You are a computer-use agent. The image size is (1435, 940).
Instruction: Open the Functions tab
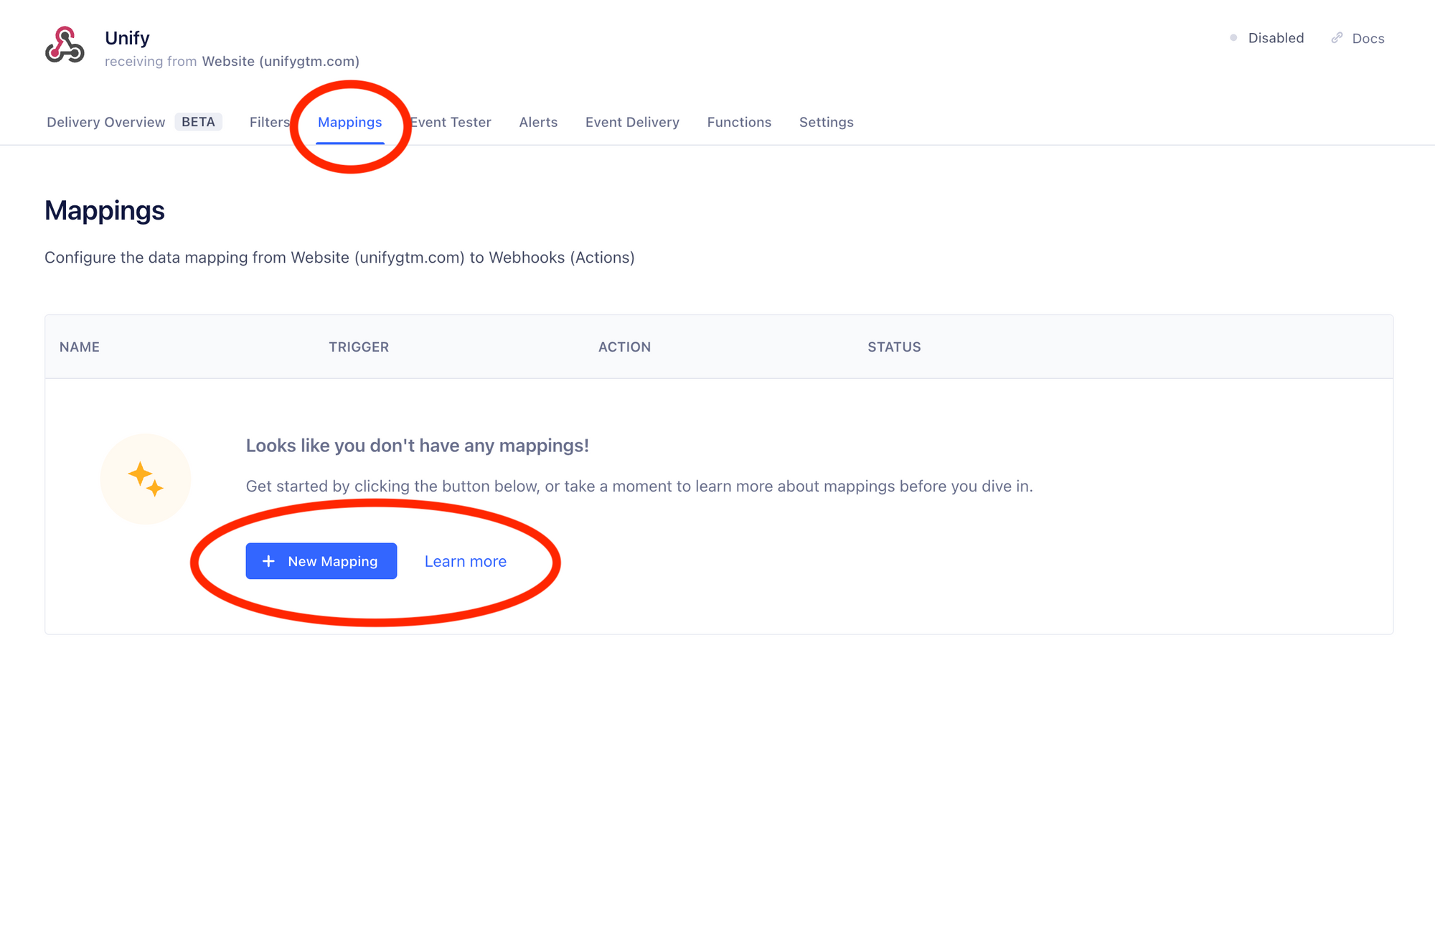[x=739, y=122]
